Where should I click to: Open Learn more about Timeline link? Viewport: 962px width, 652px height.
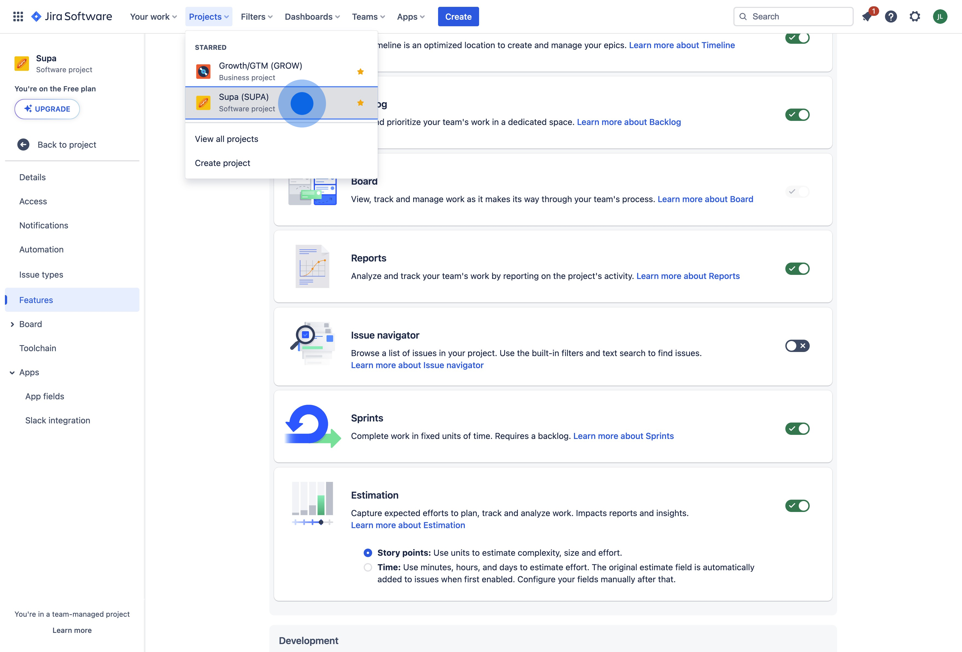click(682, 45)
